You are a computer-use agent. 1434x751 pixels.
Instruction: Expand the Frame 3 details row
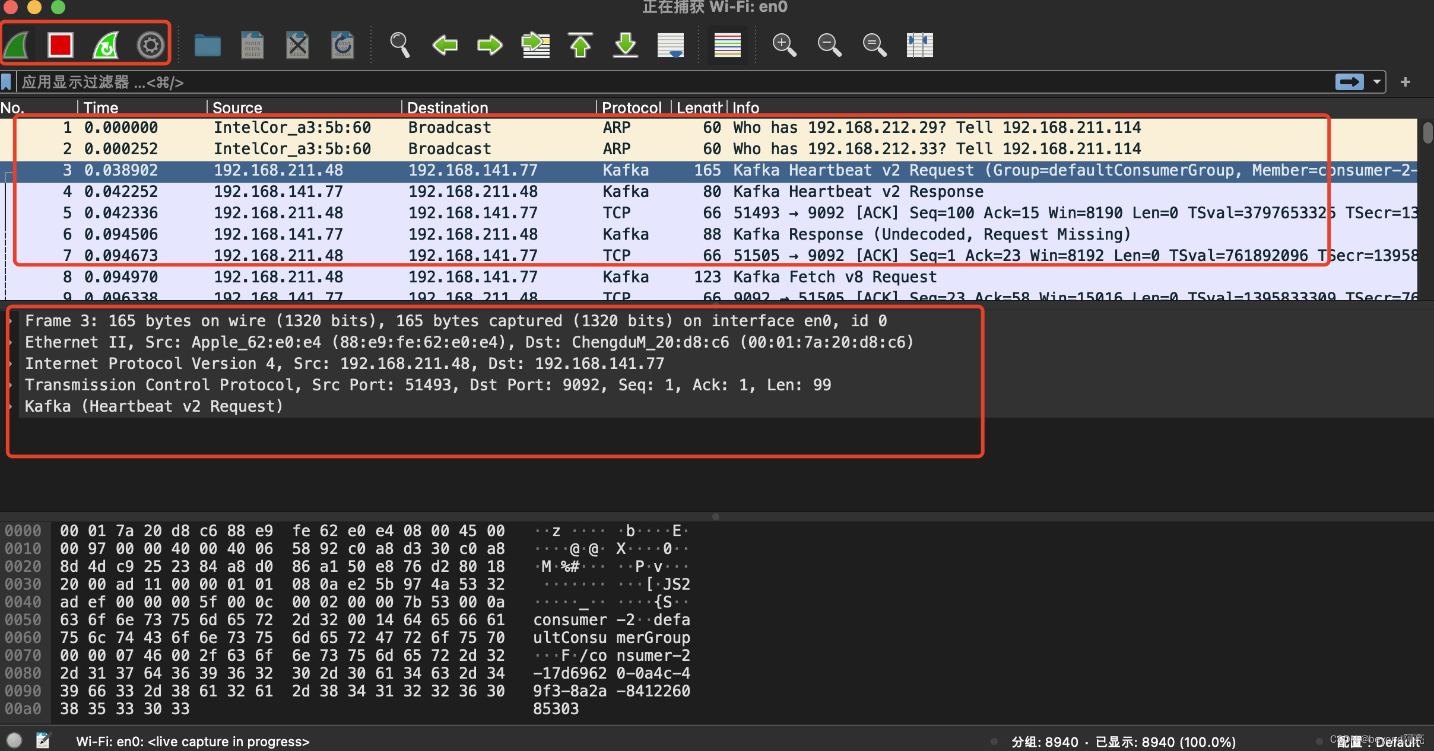tap(11, 321)
